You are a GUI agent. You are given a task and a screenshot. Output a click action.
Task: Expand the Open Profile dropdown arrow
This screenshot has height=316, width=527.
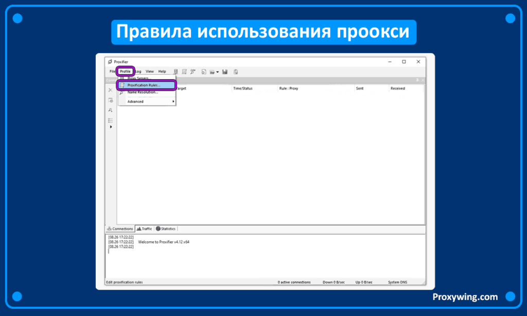[218, 72]
